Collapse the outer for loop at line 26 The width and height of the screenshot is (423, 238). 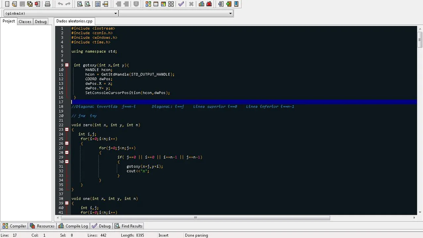click(67, 143)
